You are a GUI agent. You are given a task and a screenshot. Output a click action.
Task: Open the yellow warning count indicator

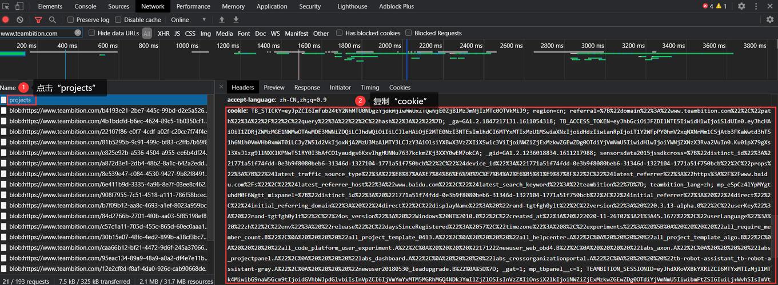coord(721,6)
